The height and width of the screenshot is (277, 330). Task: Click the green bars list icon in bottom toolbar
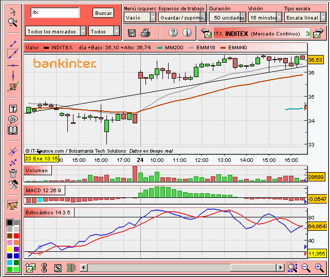coord(71,268)
